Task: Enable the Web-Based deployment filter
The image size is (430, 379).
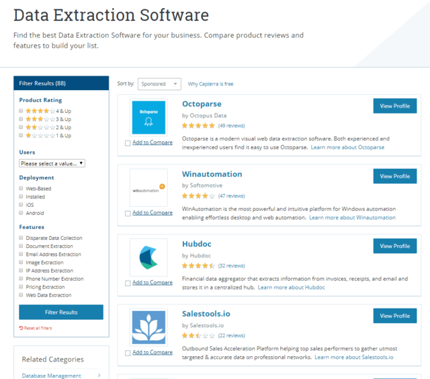Action: tap(21, 188)
